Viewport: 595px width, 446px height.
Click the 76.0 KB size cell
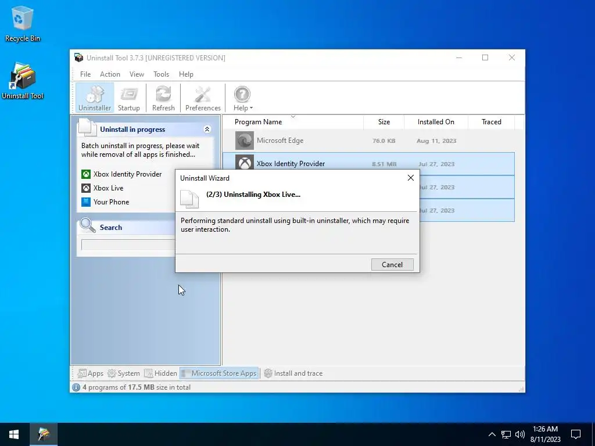[383, 141]
